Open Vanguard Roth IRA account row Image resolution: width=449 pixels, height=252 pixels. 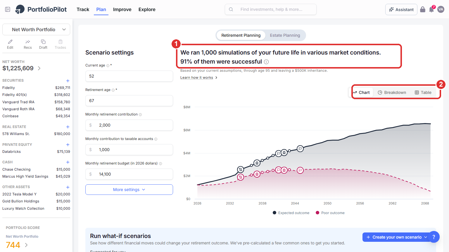click(x=36, y=109)
